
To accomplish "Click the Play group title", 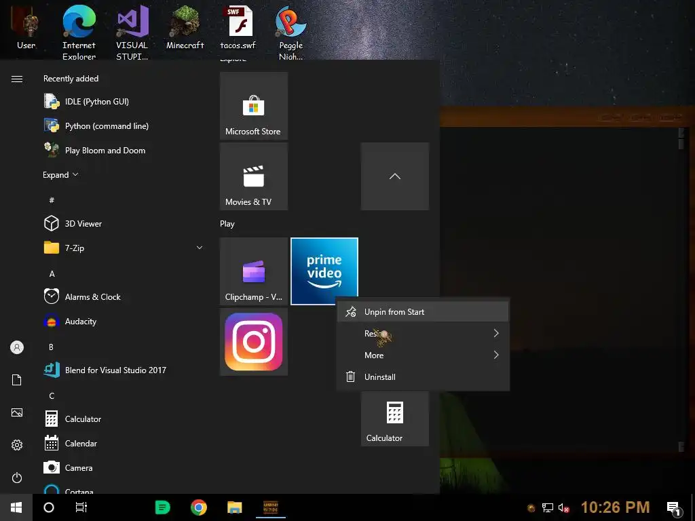I will tap(227, 224).
